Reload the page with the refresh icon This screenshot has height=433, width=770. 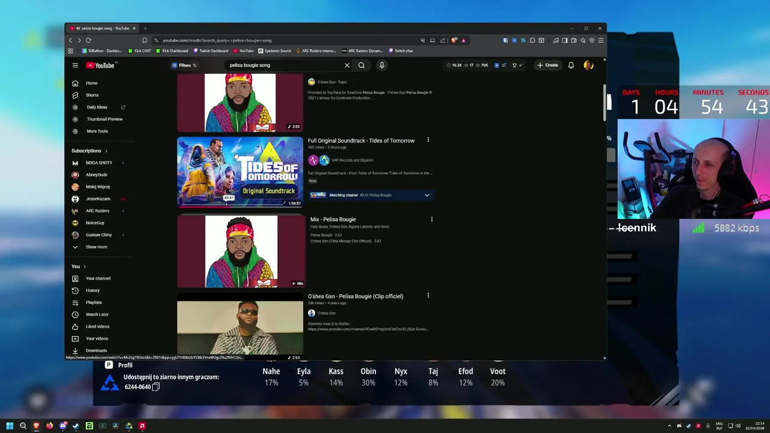[x=88, y=40]
